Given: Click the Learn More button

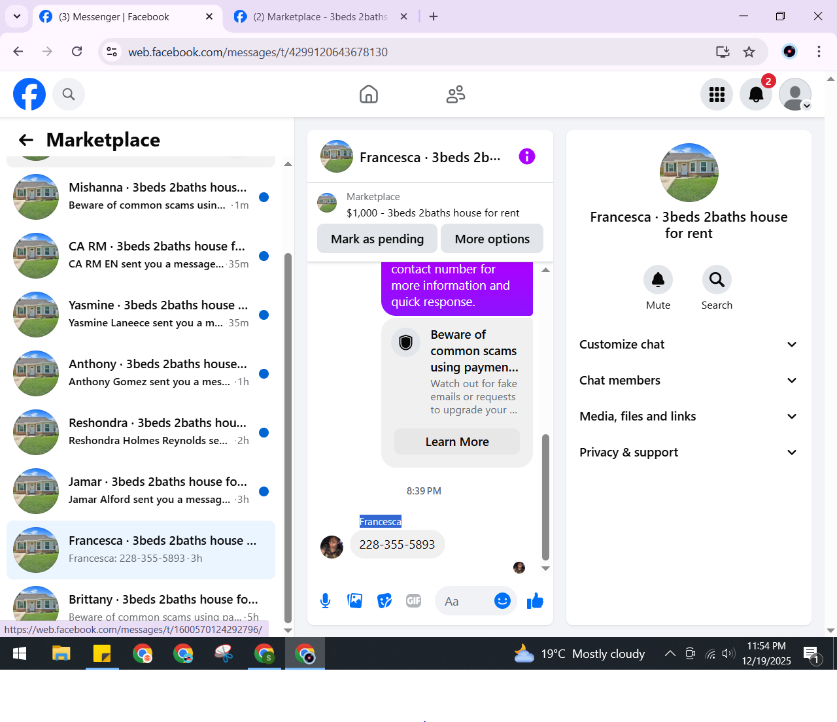Looking at the screenshot, I should [457, 442].
